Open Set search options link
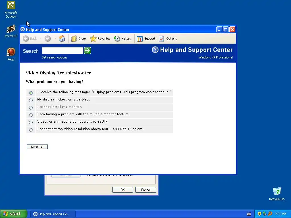Image resolution: width=291 pixels, height=218 pixels. 54,57
